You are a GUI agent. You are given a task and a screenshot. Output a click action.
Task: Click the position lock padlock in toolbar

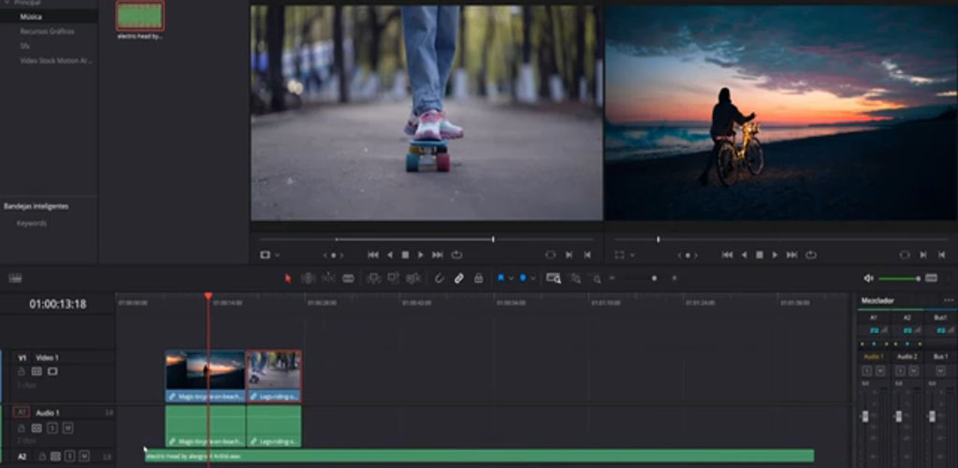click(x=478, y=278)
